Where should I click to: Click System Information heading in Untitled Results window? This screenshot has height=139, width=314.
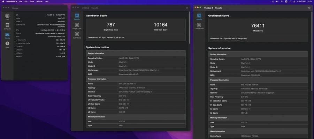[x=97, y=47]
